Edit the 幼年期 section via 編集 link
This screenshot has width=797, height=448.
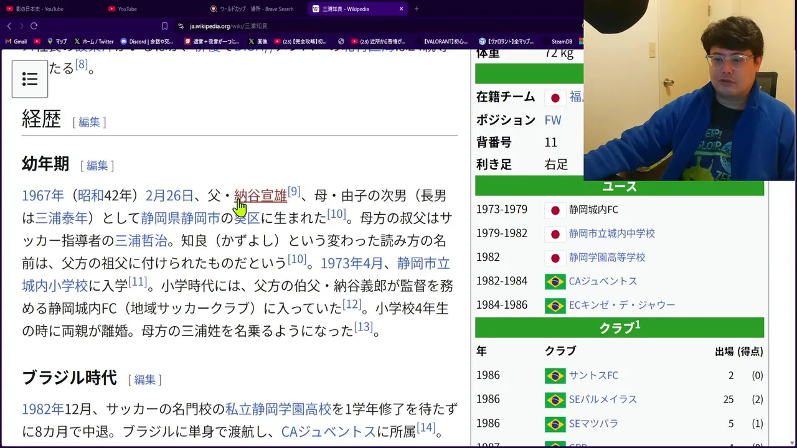click(x=97, y=166)
